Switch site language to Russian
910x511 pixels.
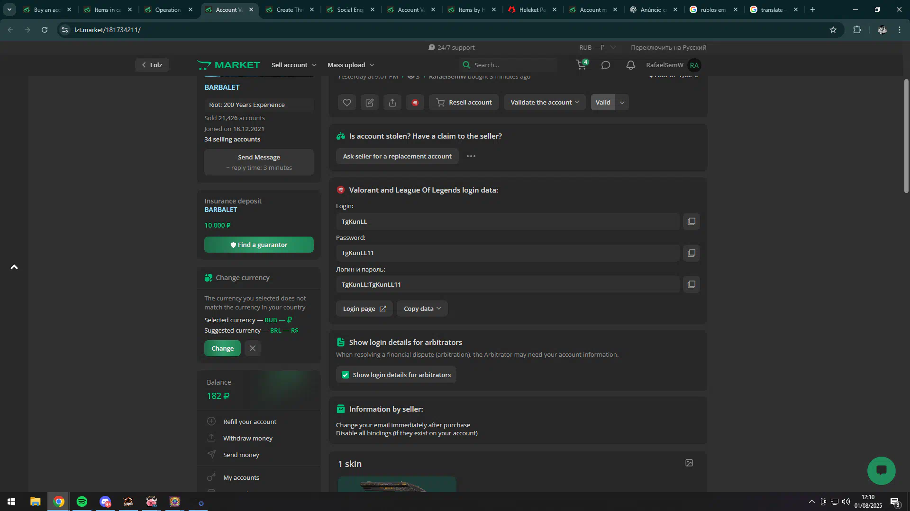pyautogui.click(x=668, y=47)
